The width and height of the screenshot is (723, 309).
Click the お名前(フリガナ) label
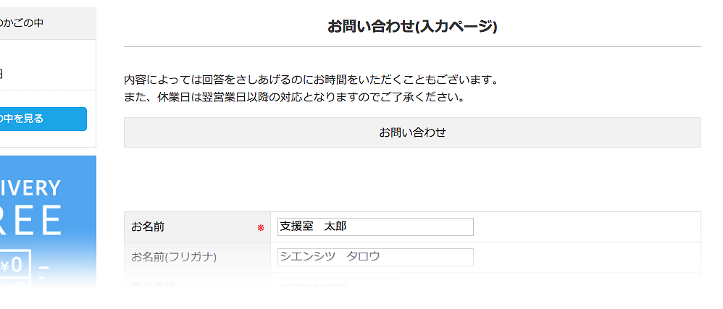pos(174,257)
